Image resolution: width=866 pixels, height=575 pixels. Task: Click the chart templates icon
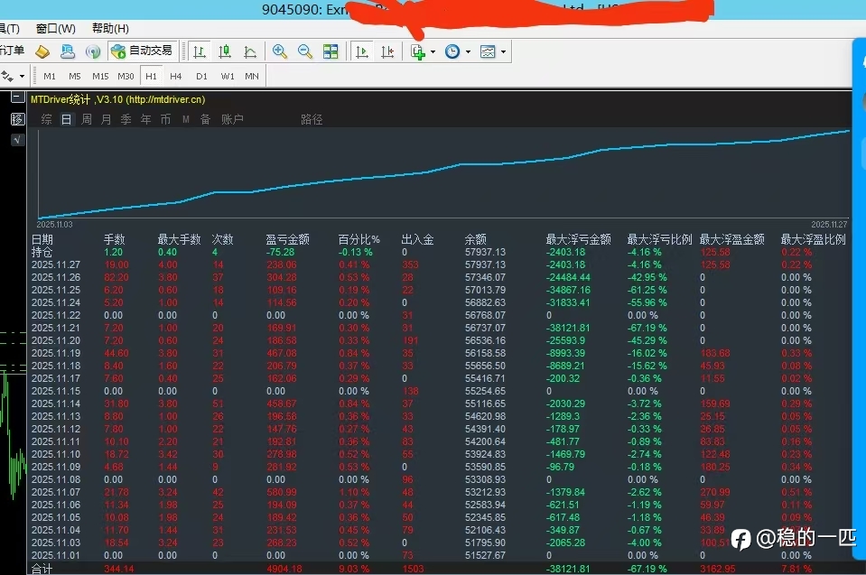pos(488,51)
